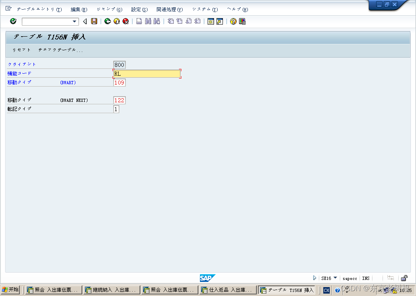Go to last page icon
This screenshot has width=416, height=296.
pyautogui.click(x=198, y=21)
